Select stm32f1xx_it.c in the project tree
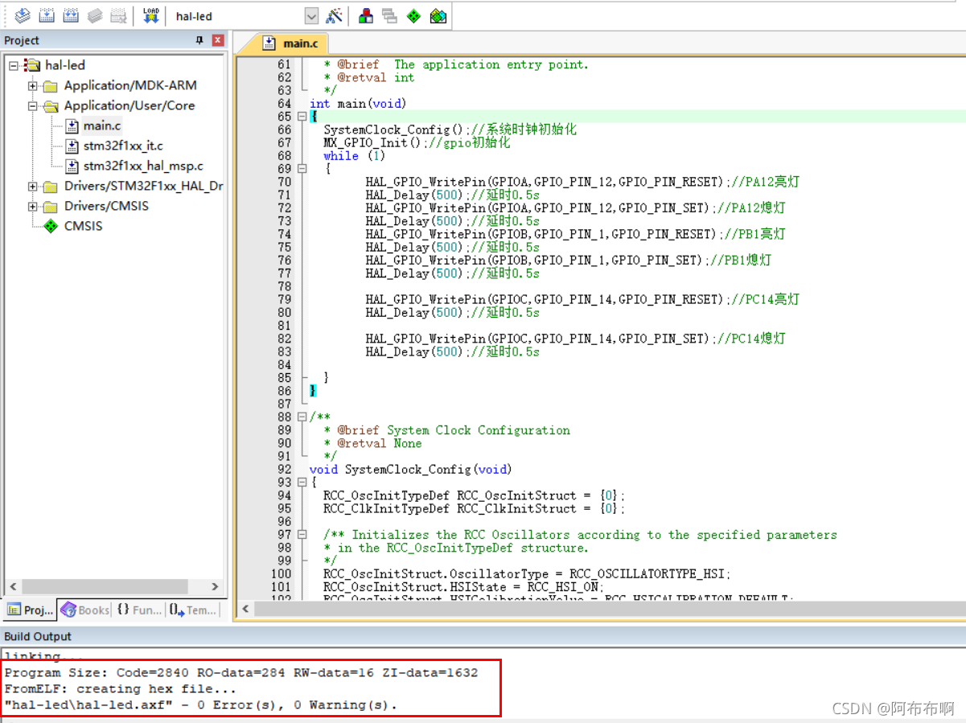The width and height of the screenshot is (966, 723). tap(123, 146)
